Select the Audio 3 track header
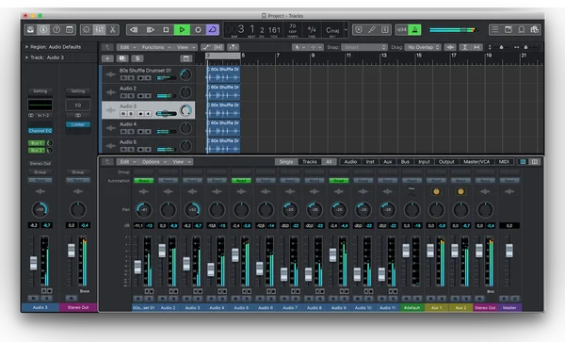Viewport: 565px width, 342px height. 149,110
